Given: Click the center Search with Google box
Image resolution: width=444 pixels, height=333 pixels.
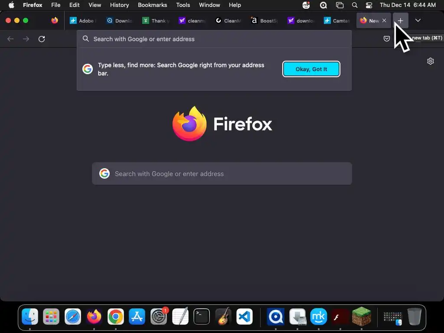Looking at the screenshot, I should click(x=222, y=173).
